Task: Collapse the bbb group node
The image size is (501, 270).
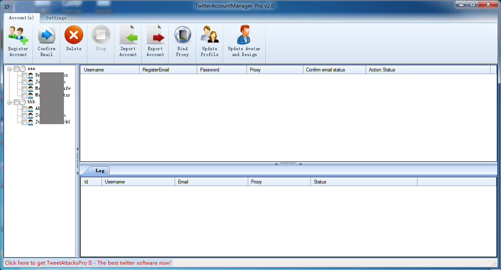Action: point(9,102)
